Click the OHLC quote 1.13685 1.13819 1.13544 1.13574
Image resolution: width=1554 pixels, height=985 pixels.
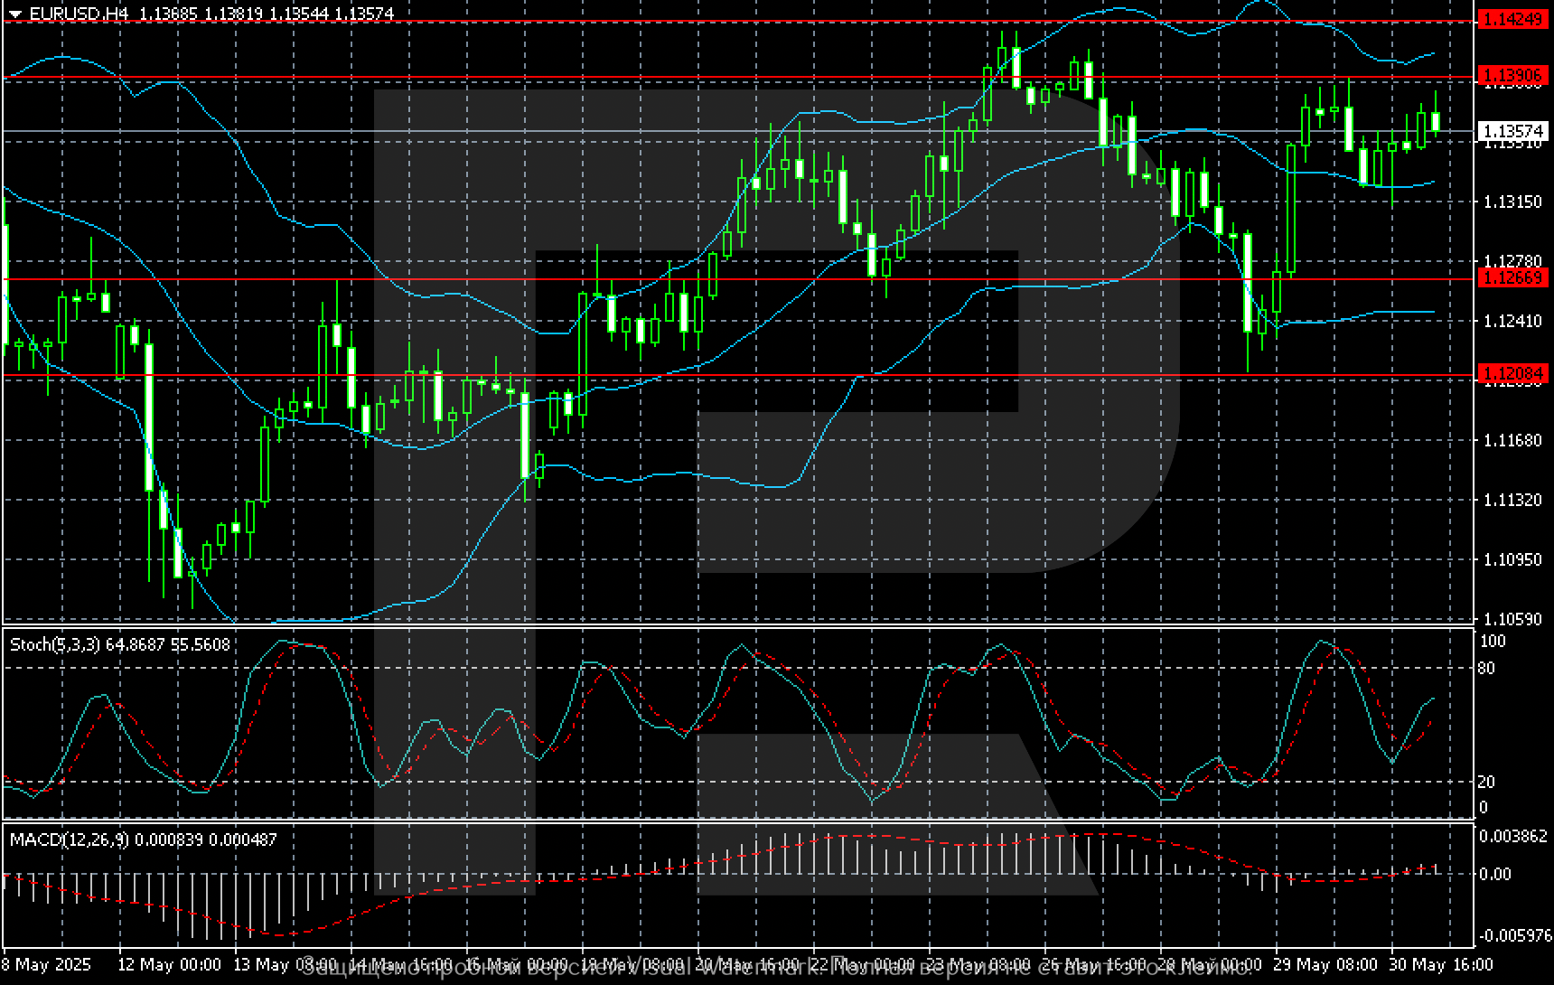(267, 14)
